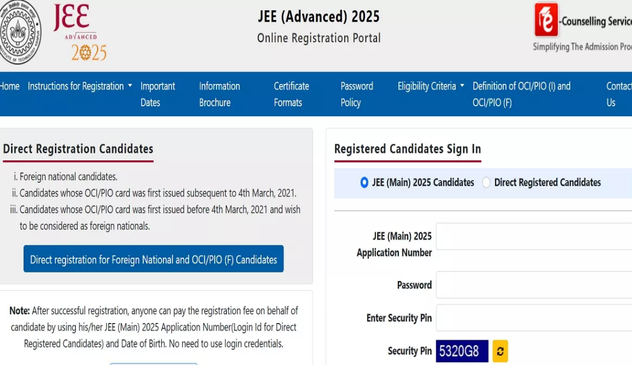Select Direct Registered Candidates radio option
The height and width of the screenshot is (365, 632).
point(486,183)
